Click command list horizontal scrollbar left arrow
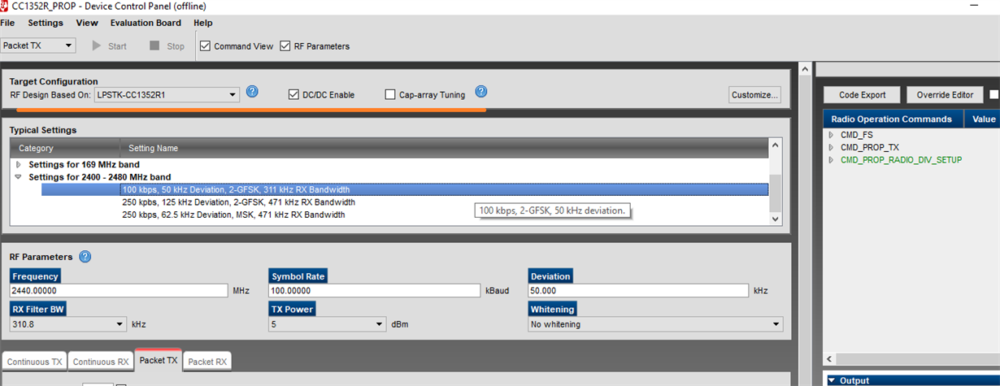 coord(830,358)
